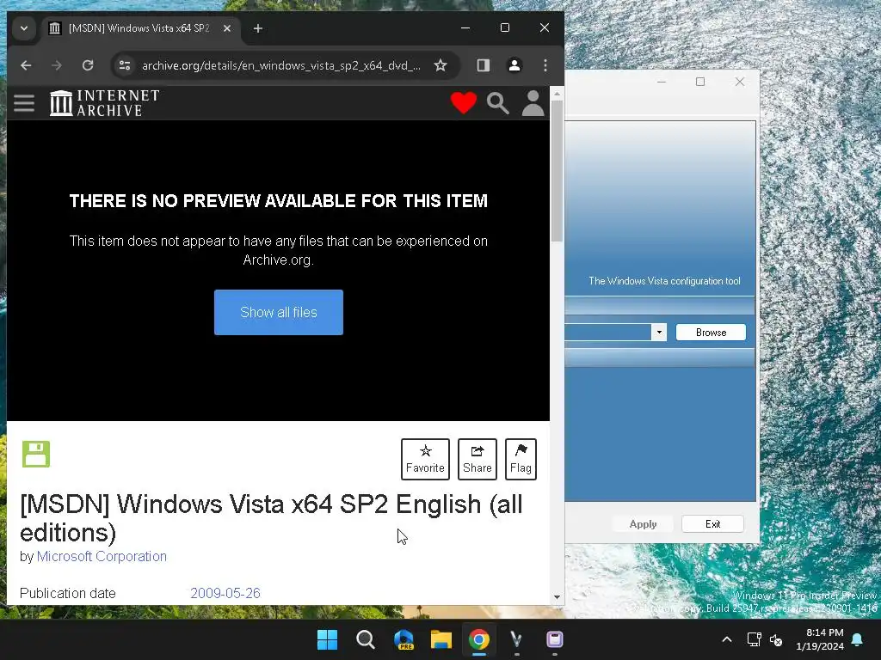881x660 pixels.
Task: Open the Edge PRE browser taskbar icon
Action: tap(404, 639)
